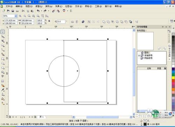Select the 页 1 page tab
The height and width of the screenshot is (127, 175).
click(41, 117)
